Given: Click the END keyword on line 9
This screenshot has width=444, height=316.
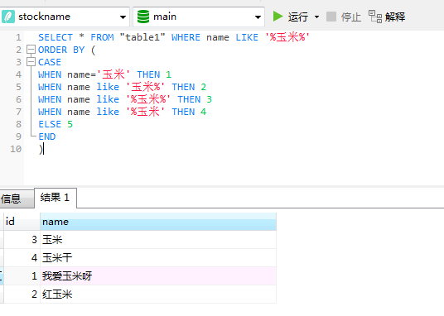Looking at the screenshot, I should tap(47, 136).
